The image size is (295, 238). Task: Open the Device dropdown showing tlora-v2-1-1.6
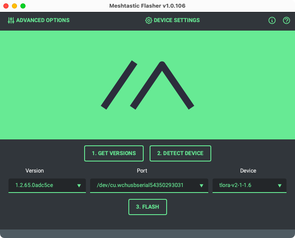pyautogui.click(x=249, y=185)
